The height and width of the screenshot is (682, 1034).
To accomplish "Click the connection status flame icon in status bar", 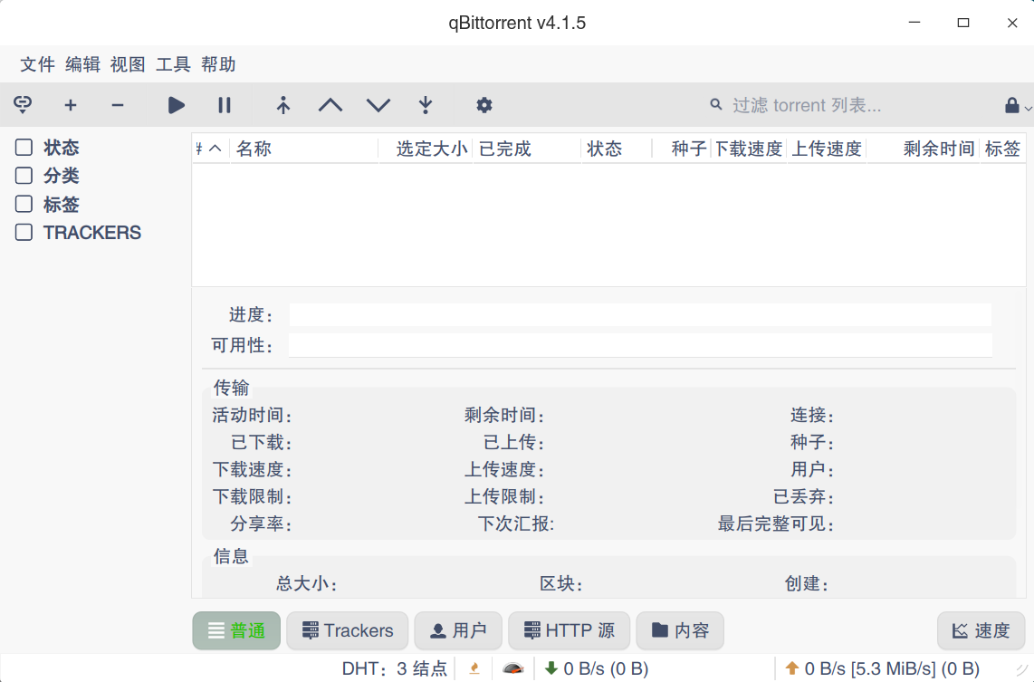I will click(x=474, y=668).
